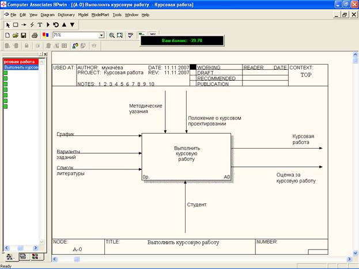Image resolution: width=359 pixels, height=269 pixels.
Task: Select the Squiggle lightning tool
Action: 32,25
